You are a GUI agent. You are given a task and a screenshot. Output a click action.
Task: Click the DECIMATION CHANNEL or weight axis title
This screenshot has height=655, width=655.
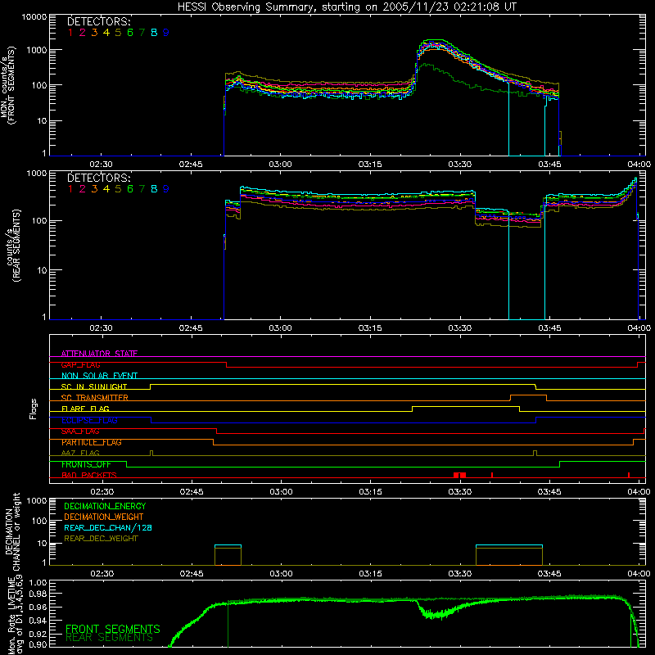12,531
